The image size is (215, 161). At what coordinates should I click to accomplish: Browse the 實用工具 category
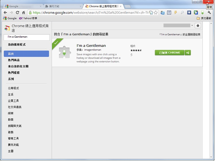[13, 139]
